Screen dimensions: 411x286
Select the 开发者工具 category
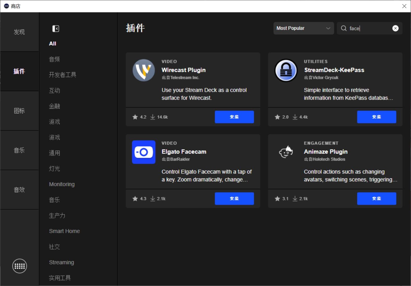pos(63,75)
